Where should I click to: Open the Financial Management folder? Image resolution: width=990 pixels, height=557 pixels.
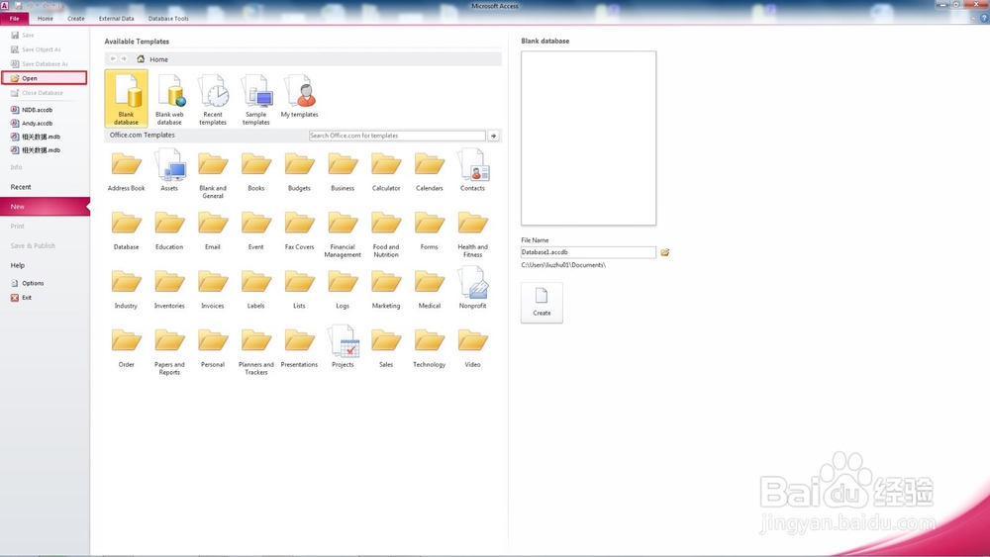click(x=343, y=233)
